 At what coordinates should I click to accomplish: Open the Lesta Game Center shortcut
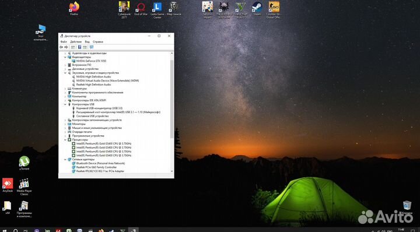point(157,10)
